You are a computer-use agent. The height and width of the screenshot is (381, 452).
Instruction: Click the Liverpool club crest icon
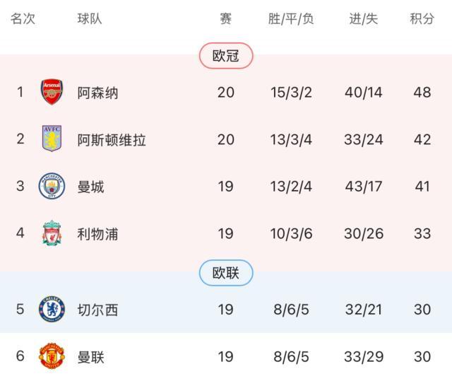(52, 234)
